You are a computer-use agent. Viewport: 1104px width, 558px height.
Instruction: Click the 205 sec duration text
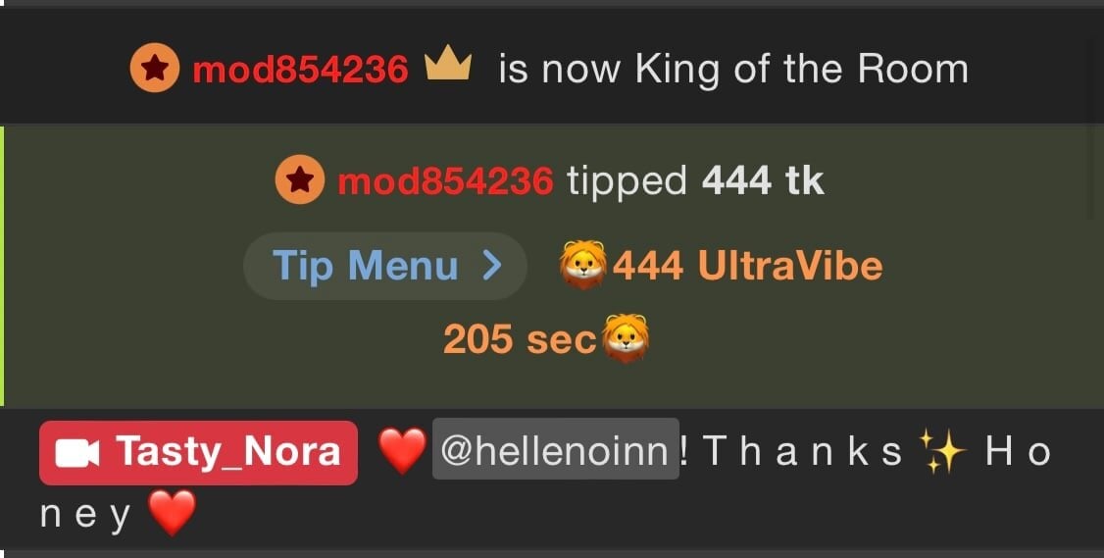point(520,339)
